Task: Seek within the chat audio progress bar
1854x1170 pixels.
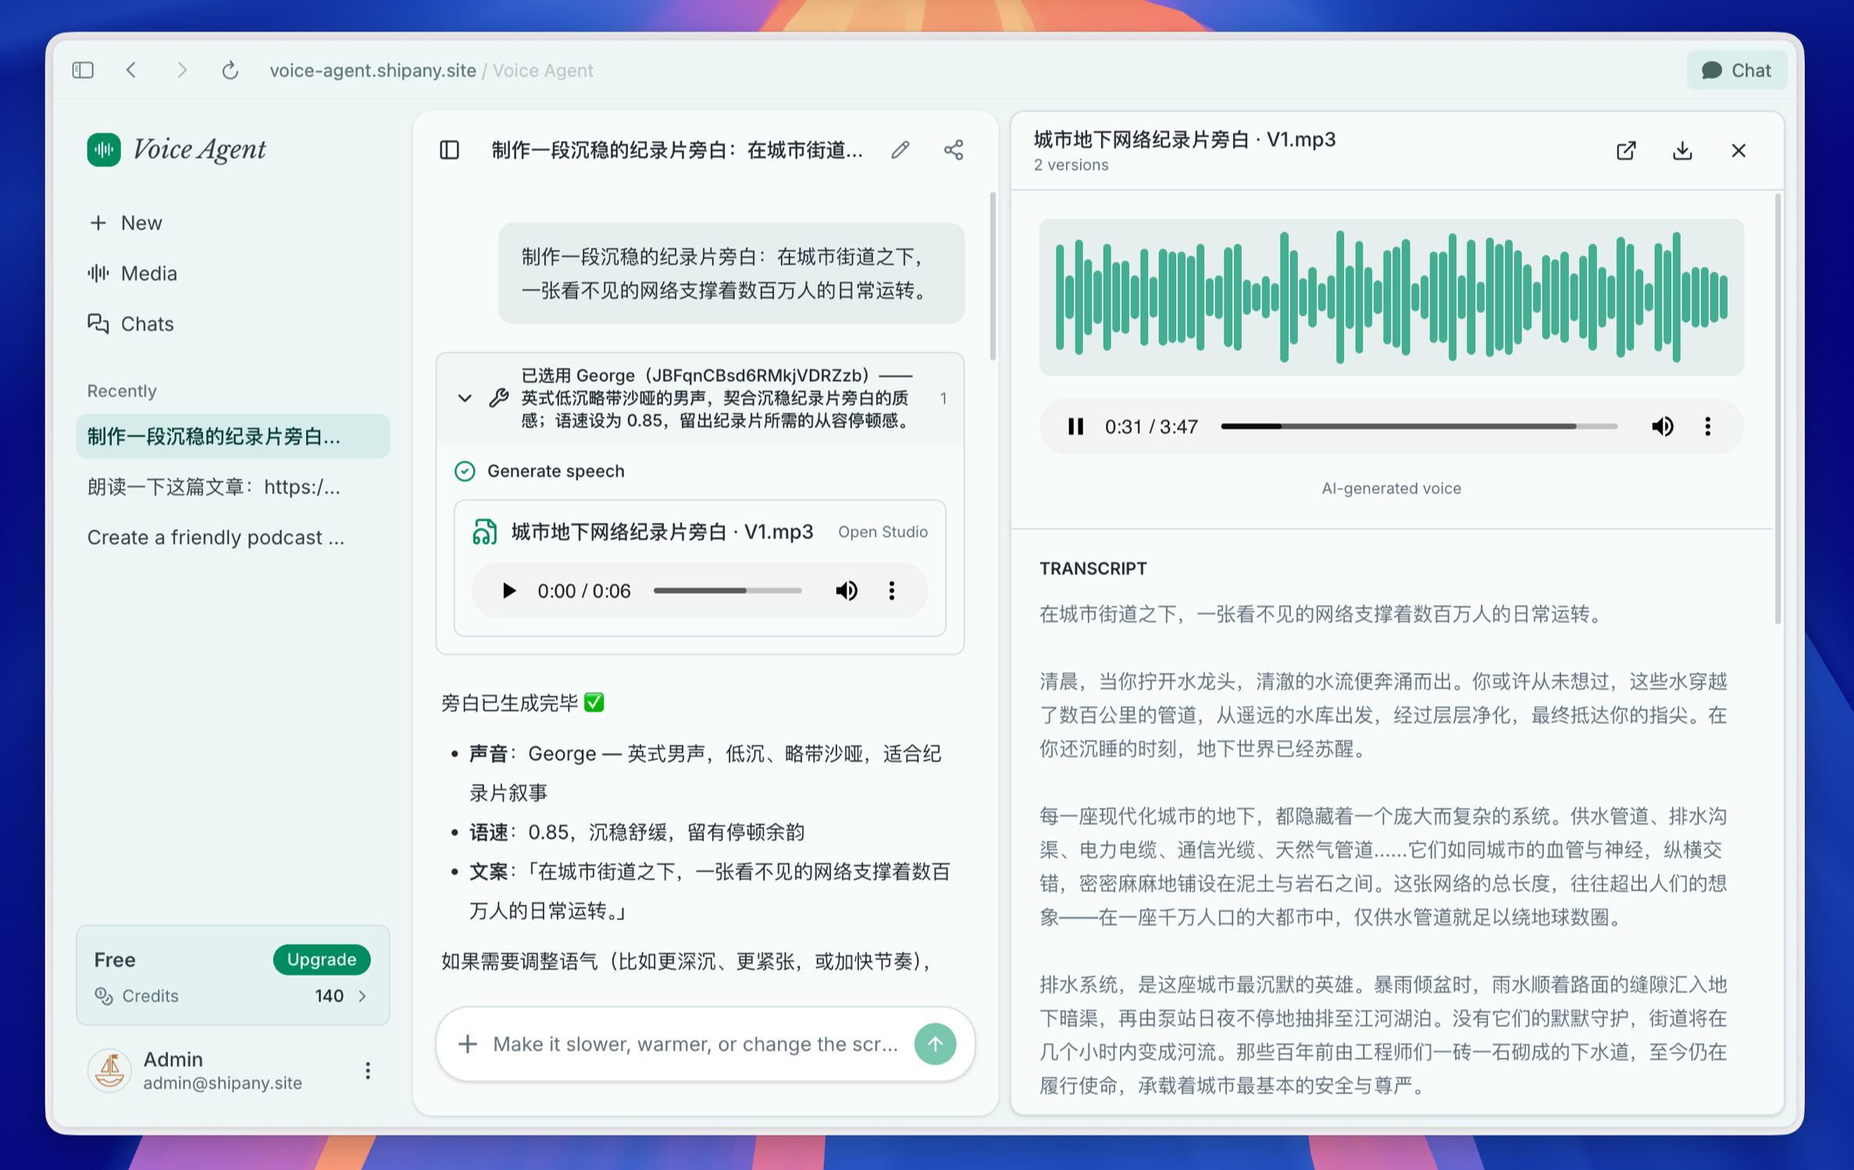Action: coord(728,591)
